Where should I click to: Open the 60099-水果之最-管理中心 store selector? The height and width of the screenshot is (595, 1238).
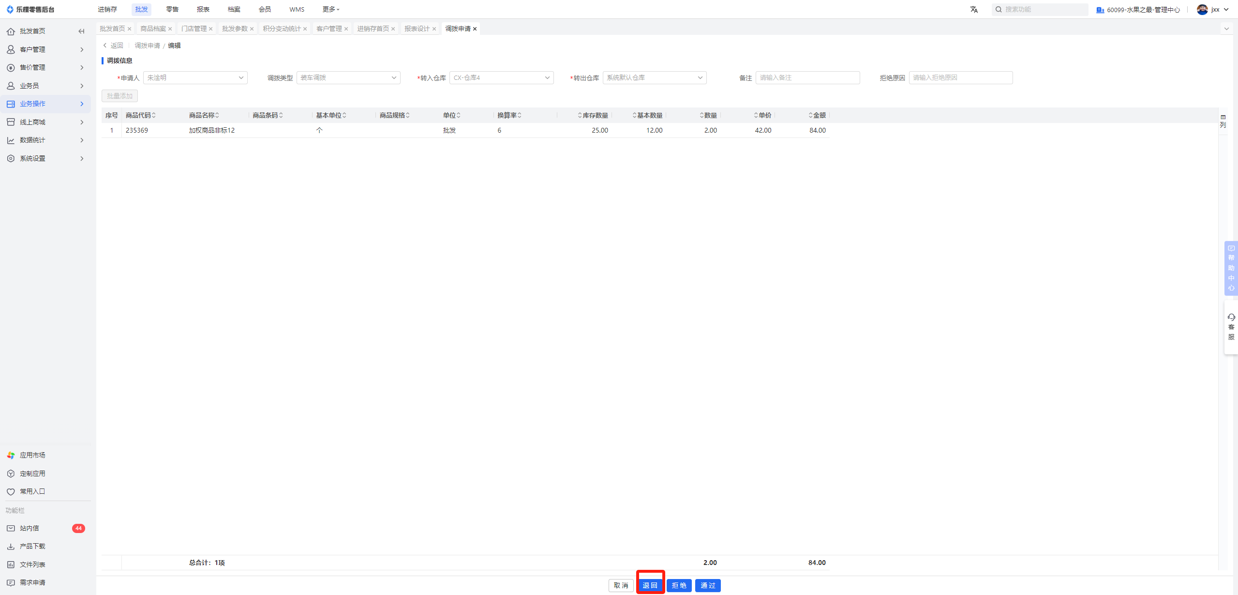tap(1138, 10)
